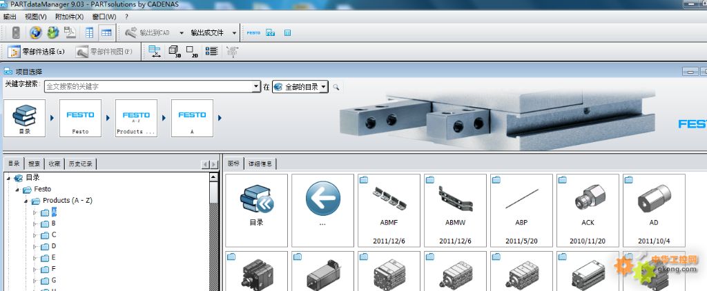
Task: Click the FESTO logo toolbar icon
Action: pos(253,32)
